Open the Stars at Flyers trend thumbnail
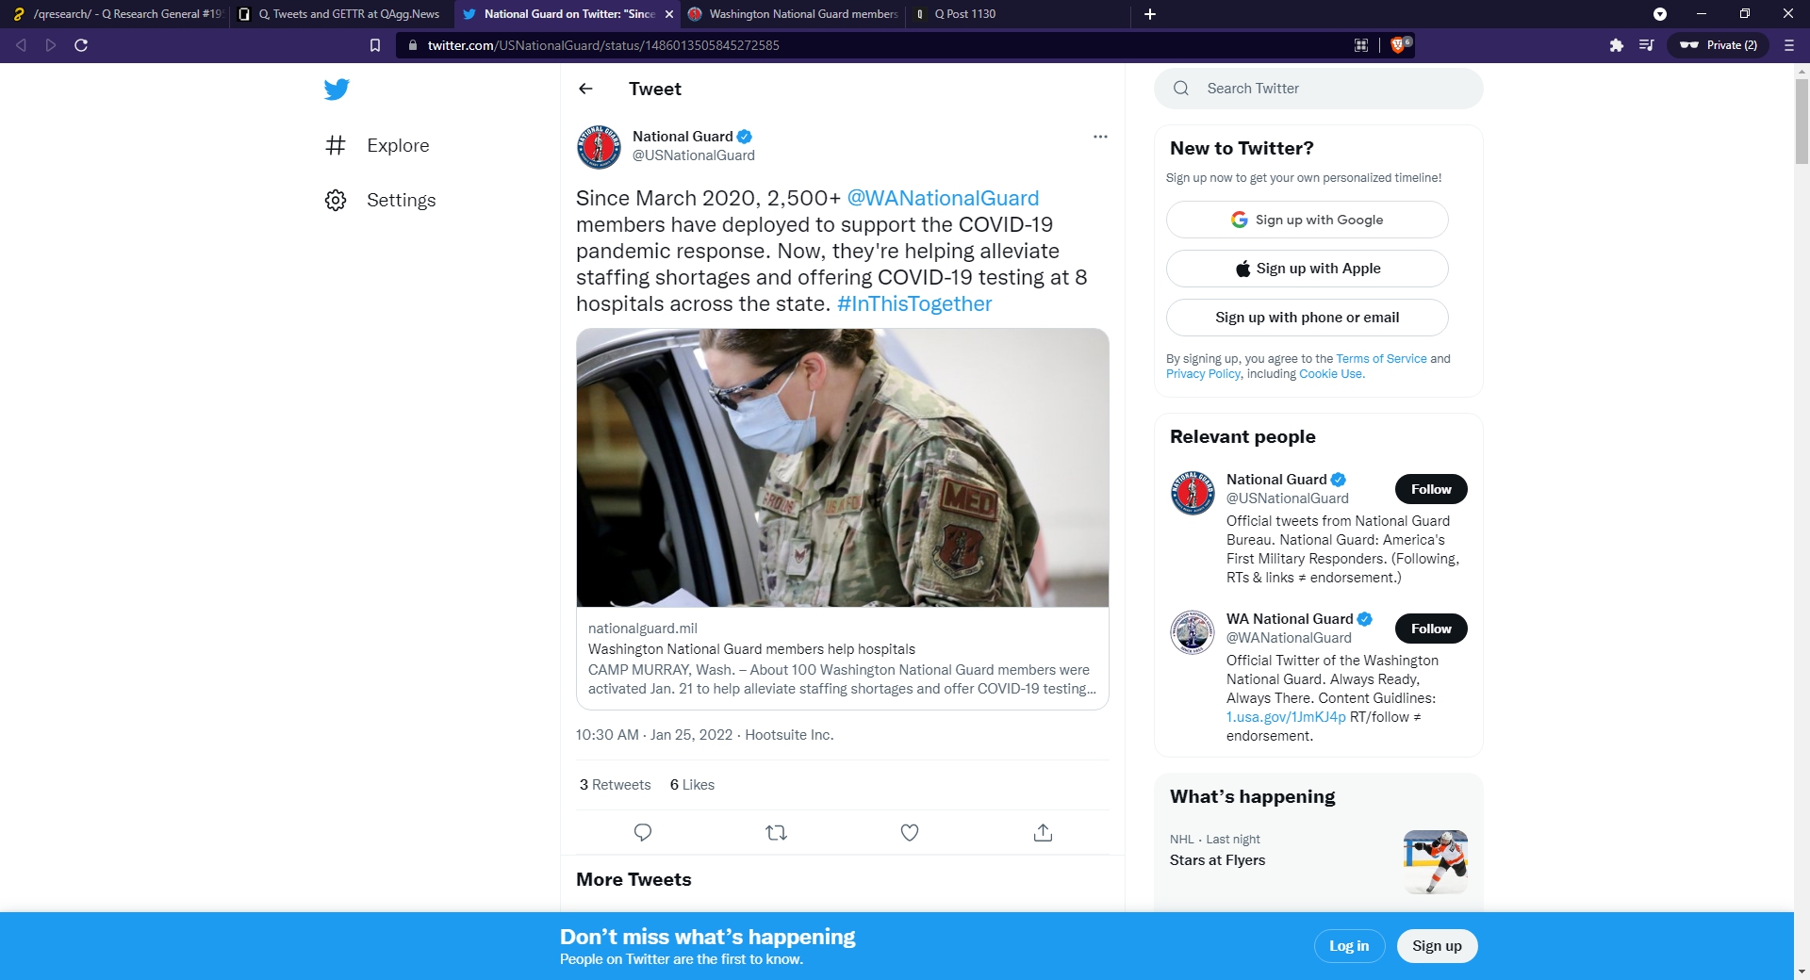This screenshot has width=1810, height=980. click(x=1435, y=861)
